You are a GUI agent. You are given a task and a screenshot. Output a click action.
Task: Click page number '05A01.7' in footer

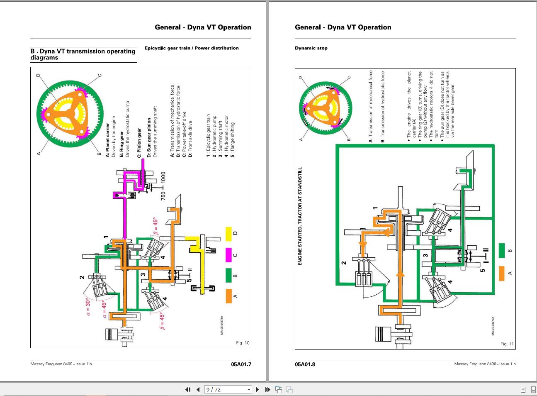coord(241,364)
